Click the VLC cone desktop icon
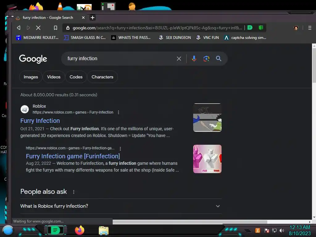Image resolution: width=316 pixels, height=237 pixels. [60, 6]
